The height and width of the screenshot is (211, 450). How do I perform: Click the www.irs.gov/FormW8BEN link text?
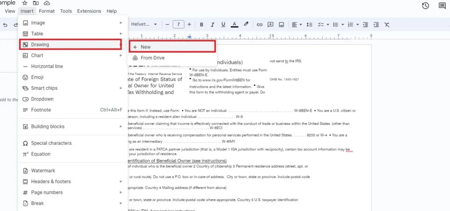[224, 80]
